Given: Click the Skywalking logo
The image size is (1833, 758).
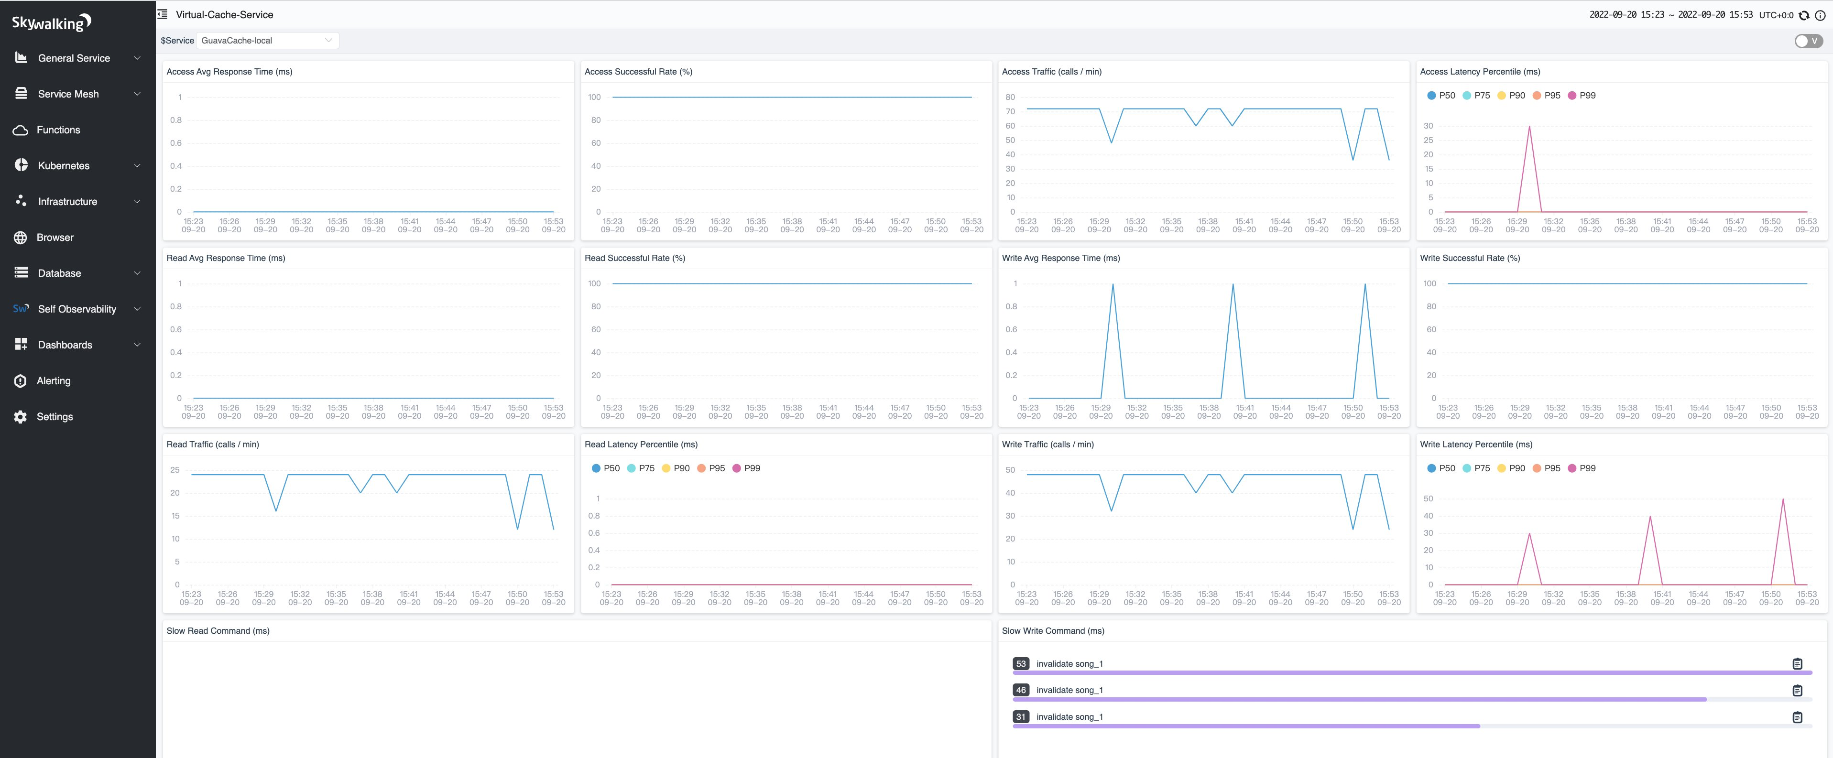Looking at the screenshot, I should 51,23.
